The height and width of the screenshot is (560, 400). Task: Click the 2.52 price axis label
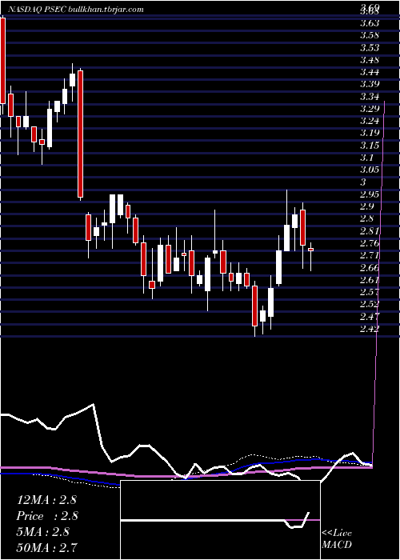[x=370, y=304]
